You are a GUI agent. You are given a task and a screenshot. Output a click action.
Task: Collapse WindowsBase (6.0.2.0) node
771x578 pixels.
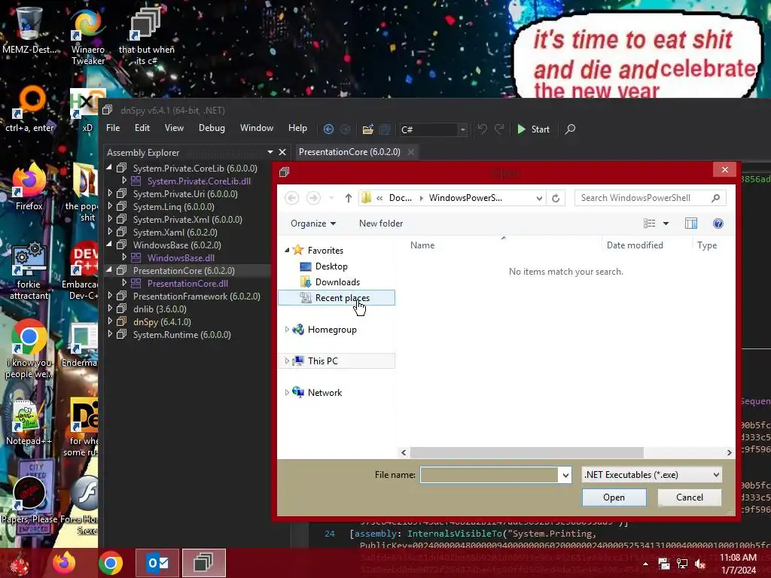tap(109, 245)
